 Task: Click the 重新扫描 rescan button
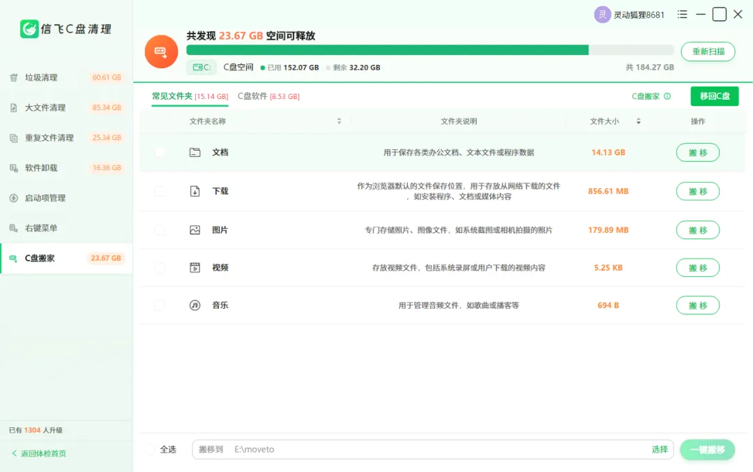click(x=708, y=52)
